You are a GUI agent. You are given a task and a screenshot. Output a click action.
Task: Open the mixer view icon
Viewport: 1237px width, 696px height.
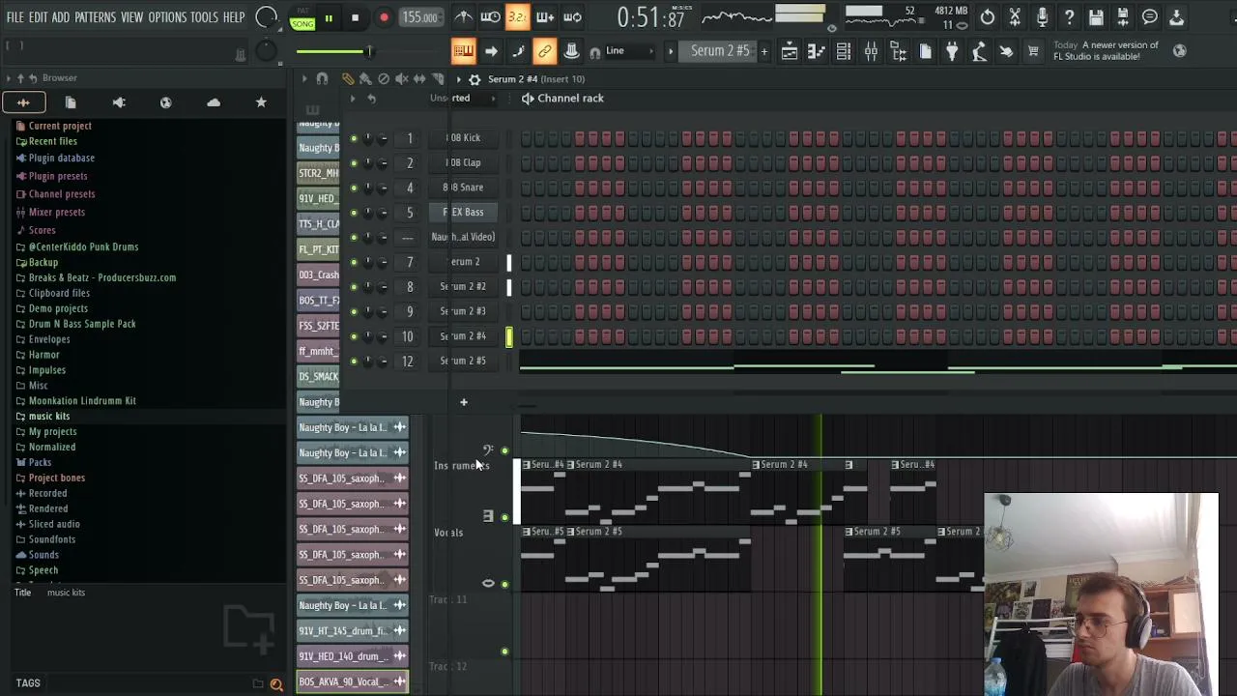[871, 51]
